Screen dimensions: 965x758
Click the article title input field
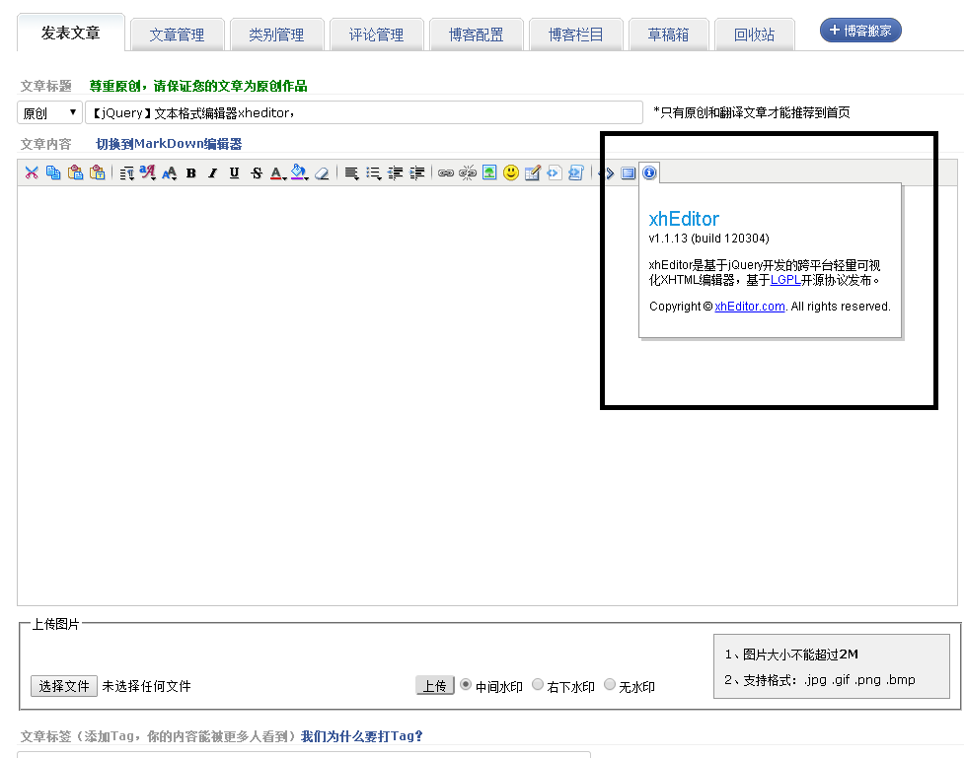(x=364, y=112)
